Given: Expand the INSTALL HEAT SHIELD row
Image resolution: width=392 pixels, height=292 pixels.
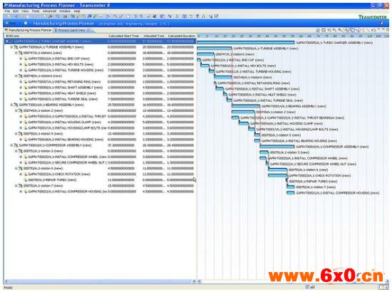Looking at the screenshot, I should (21, 93).
